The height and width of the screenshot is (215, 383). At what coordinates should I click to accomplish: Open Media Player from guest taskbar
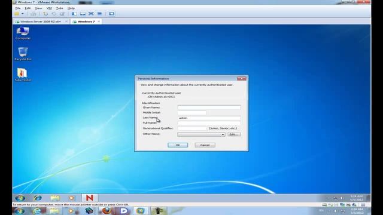72,198
